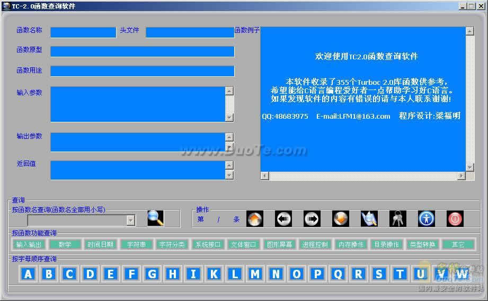Viewport: 488px width, 301px height.
Task: Click the 函数用途 input field
Action: click(142, 71)
